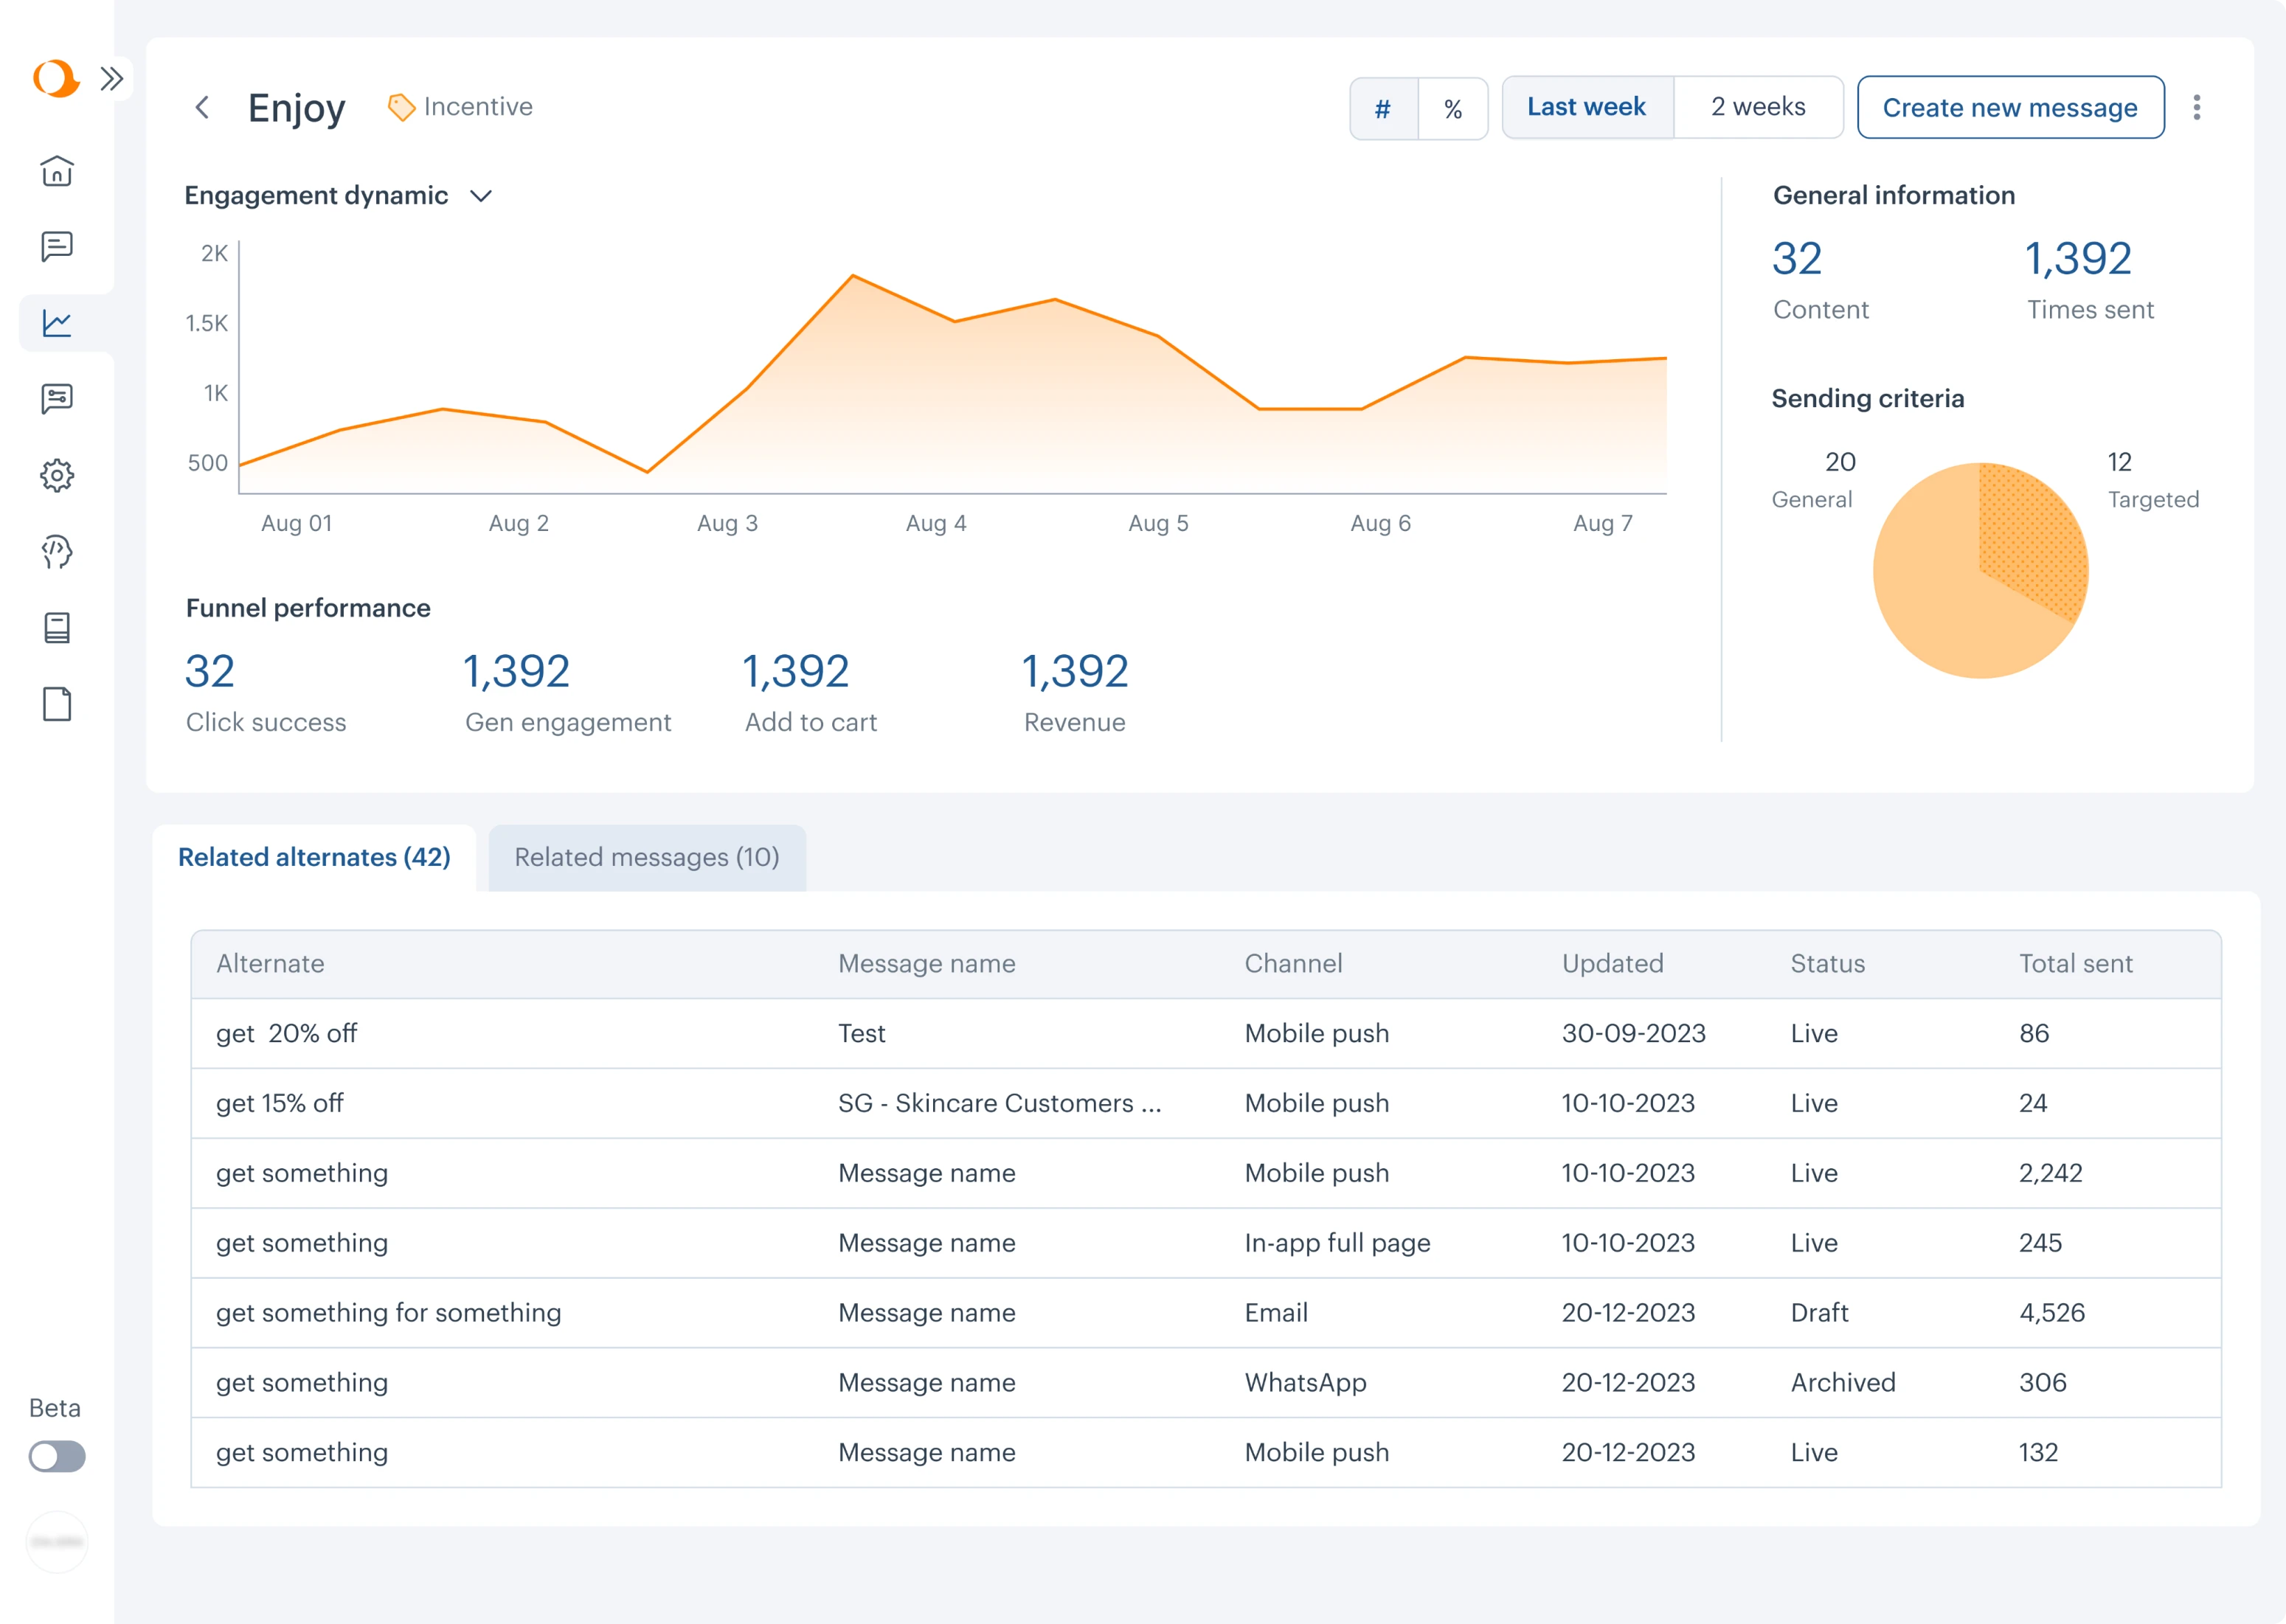Open the three-dot more options menu
Image resolution: width=2286 pixels, height=1624 pixels.
coord(2197,107)
